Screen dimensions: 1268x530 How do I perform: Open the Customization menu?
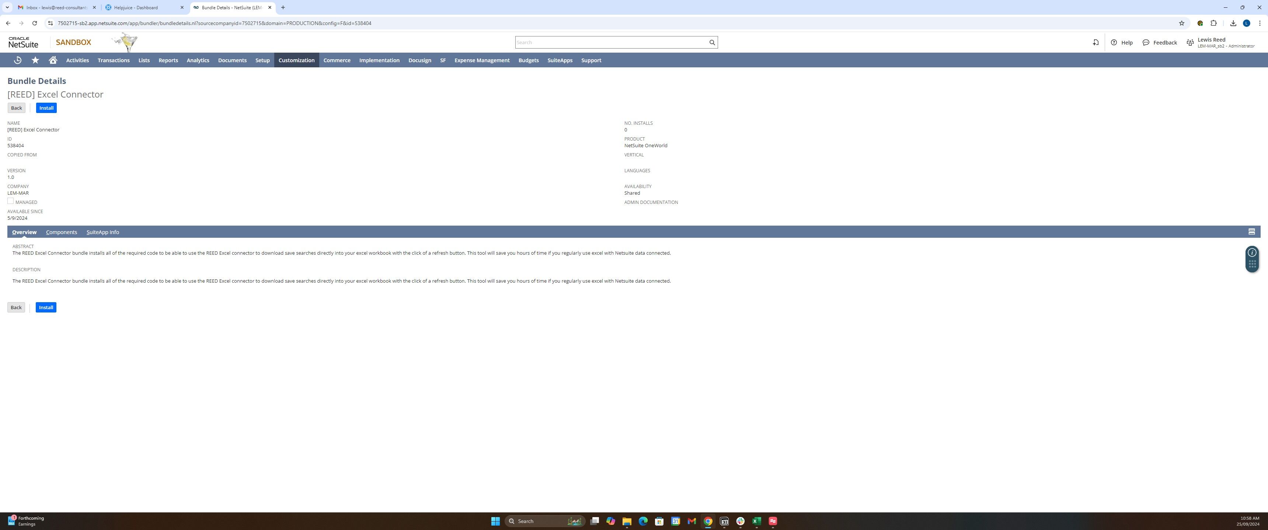pyautogui.click(x=296, y=60)
